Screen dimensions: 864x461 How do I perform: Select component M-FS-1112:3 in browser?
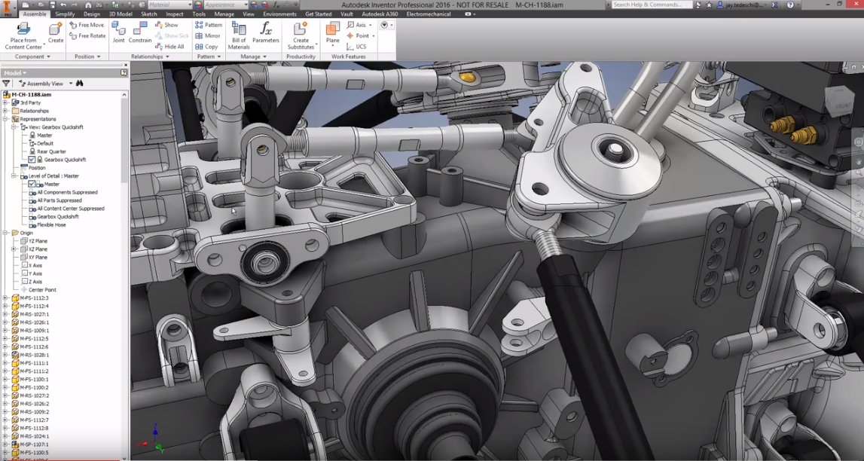[x=34, y=298]
